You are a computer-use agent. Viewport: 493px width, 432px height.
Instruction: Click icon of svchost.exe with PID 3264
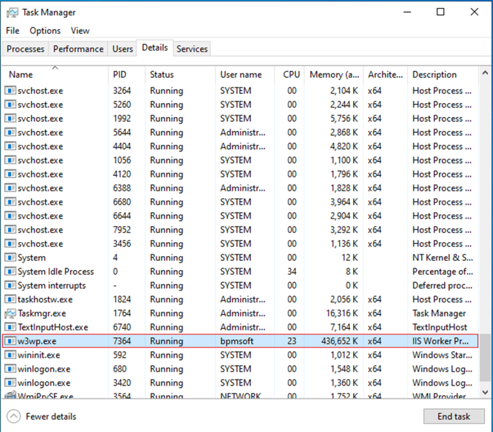[x=10, y=91]
